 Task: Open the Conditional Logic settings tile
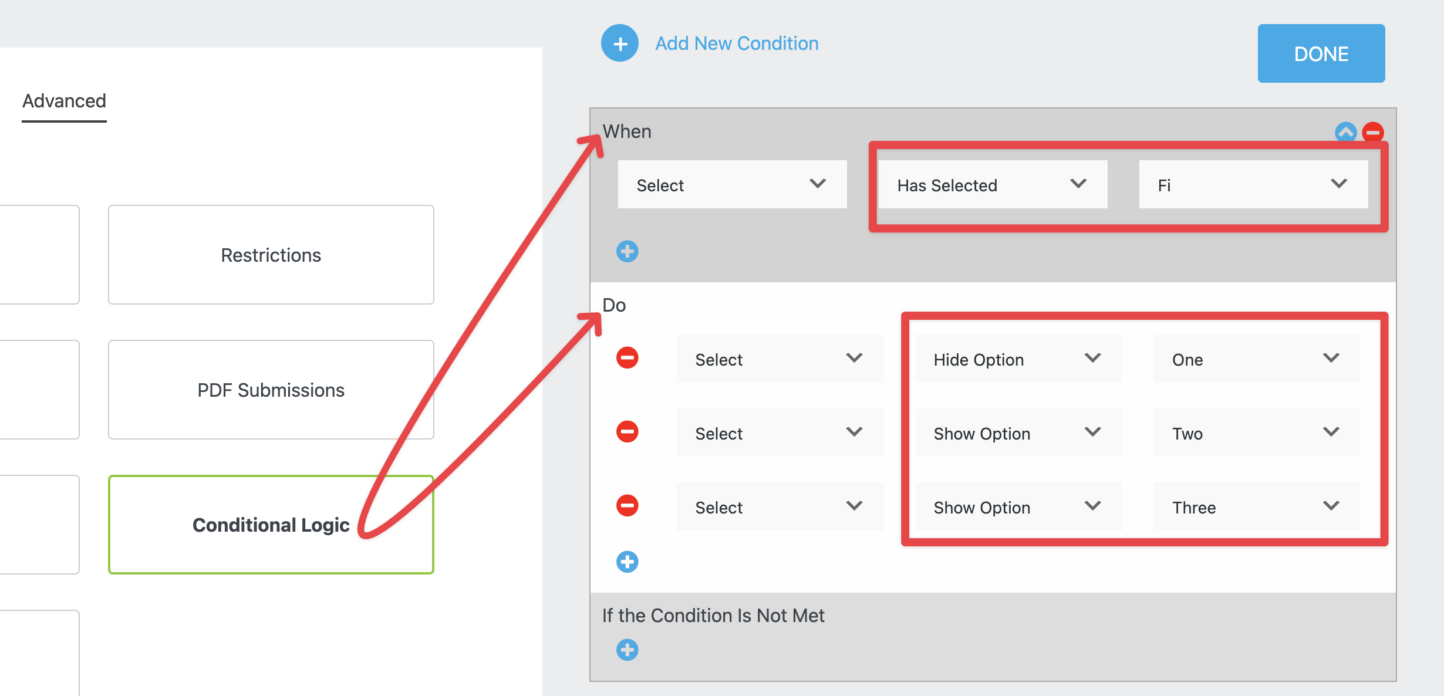tap(271, 525)
